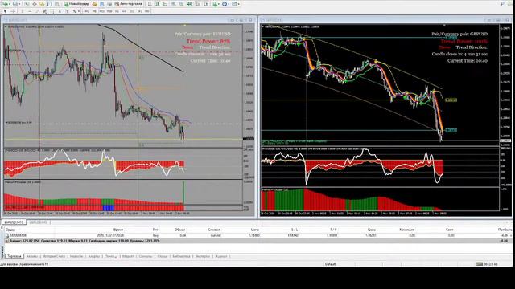The image size is (515, 289).
Task: Expand the Arrows tool dropdown arrow
Action: pyautogui.click(x=79, y=11)
